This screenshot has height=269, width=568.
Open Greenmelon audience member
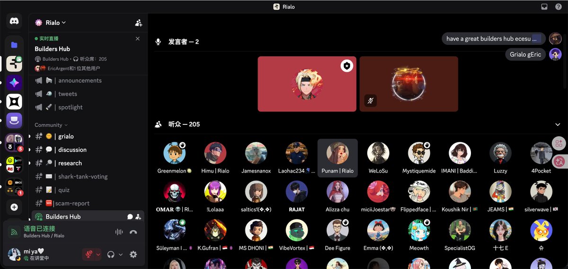(175, 158)
